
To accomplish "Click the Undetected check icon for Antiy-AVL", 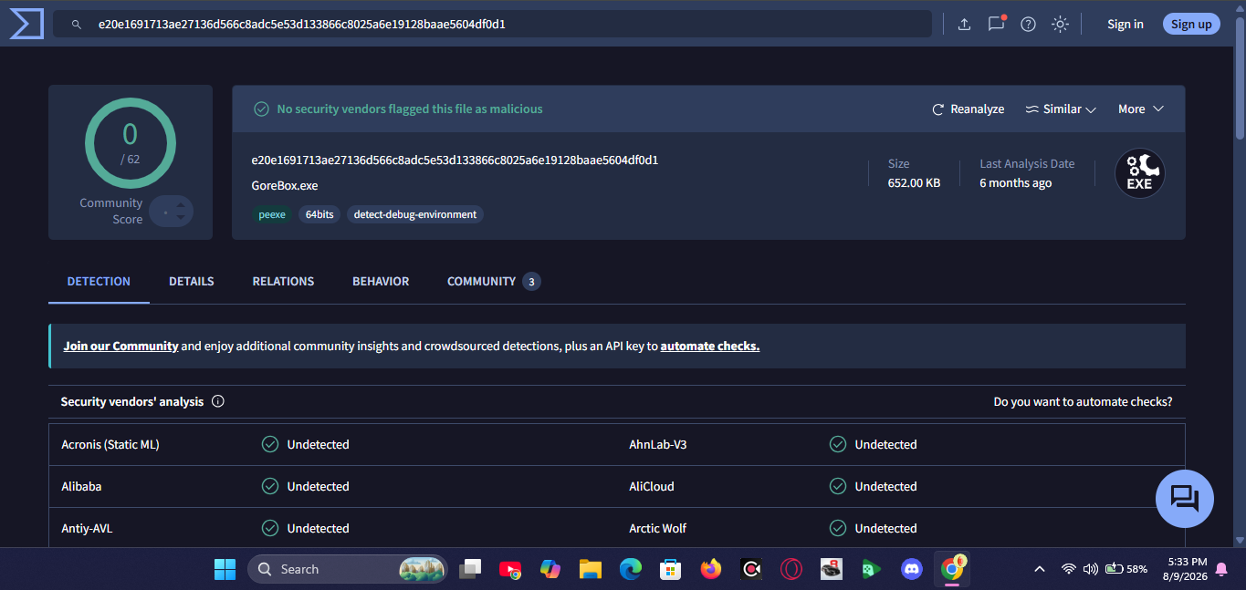I will coord(270,529).
